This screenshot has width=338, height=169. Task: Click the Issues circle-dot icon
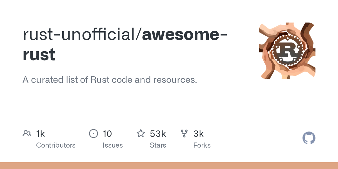94,134
